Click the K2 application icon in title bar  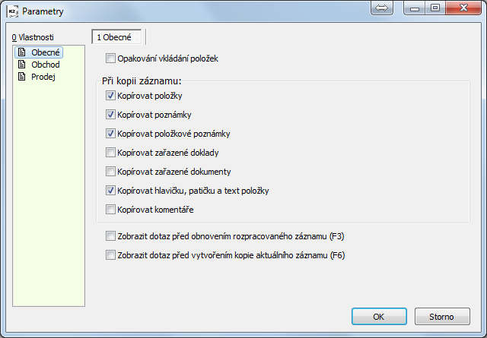point(13,11)
